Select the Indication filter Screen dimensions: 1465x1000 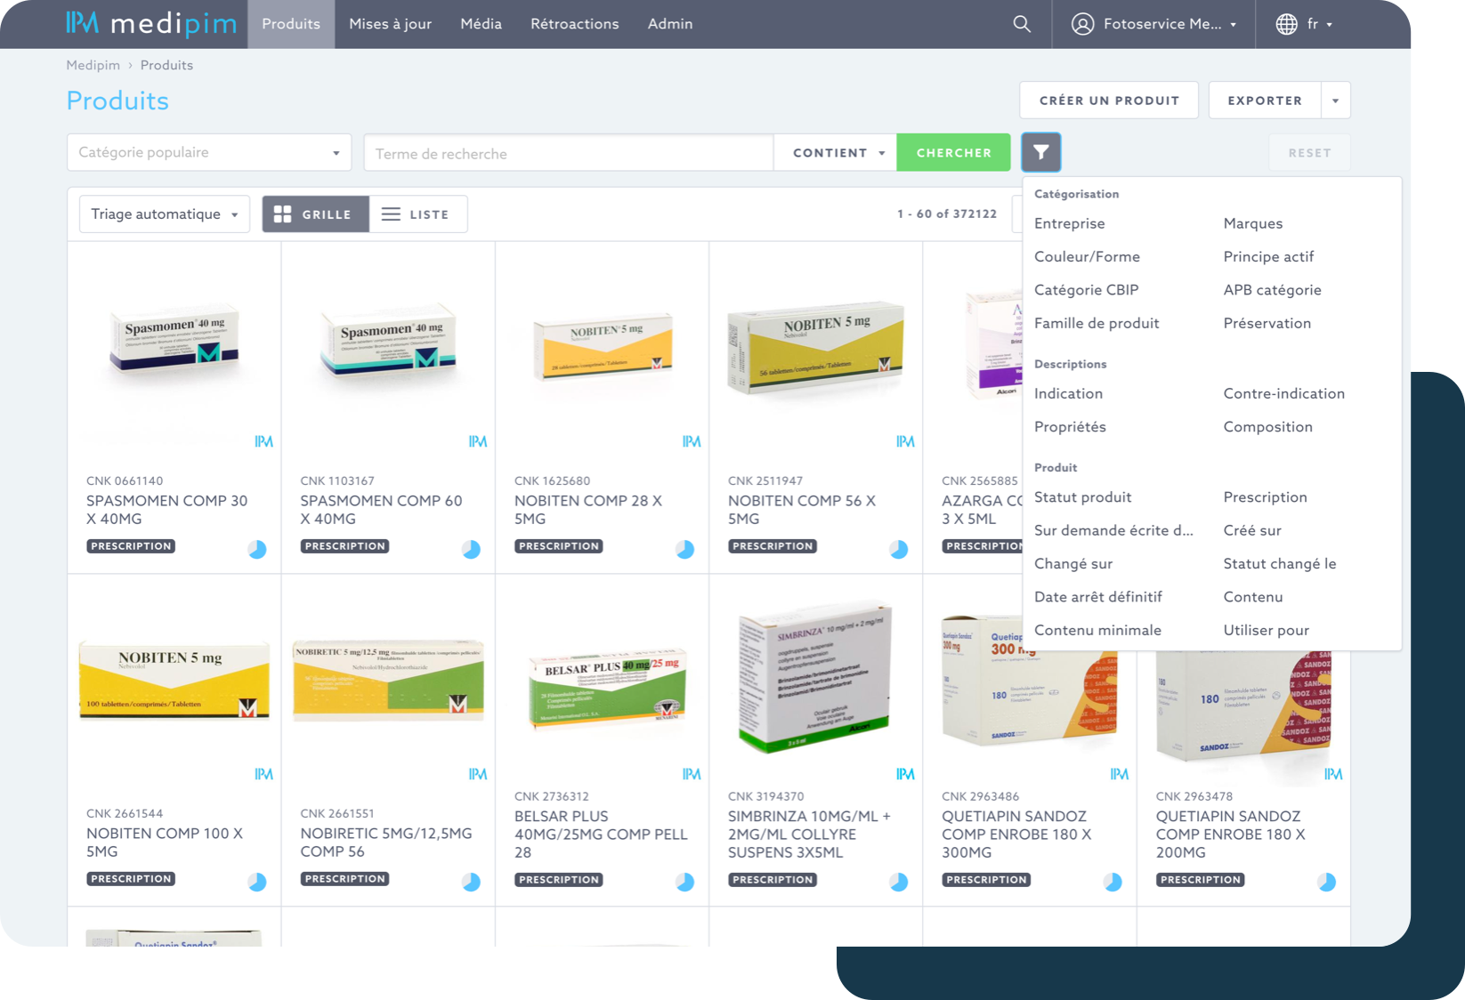click(1068, 393)
